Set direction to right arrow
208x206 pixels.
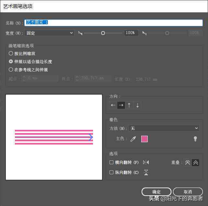[121, 105]
